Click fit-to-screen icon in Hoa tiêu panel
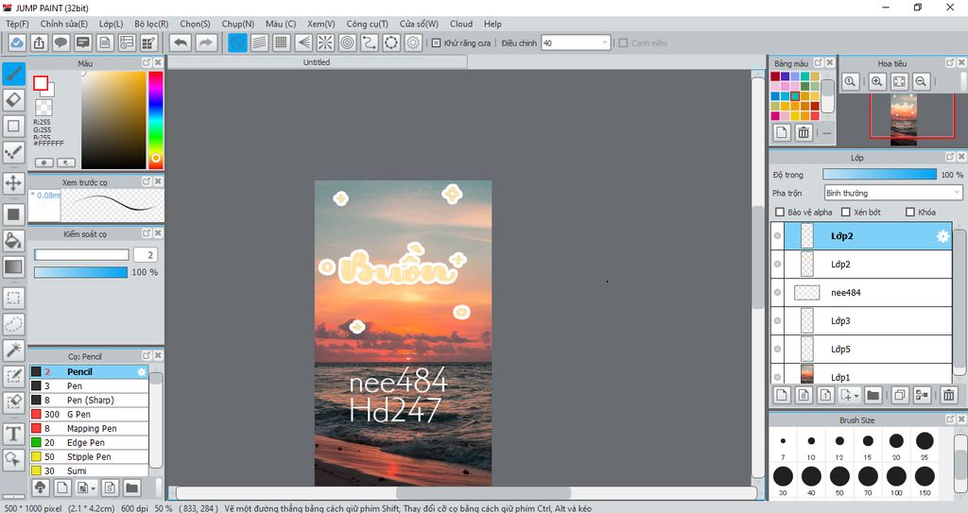 [x=899, y=81]
